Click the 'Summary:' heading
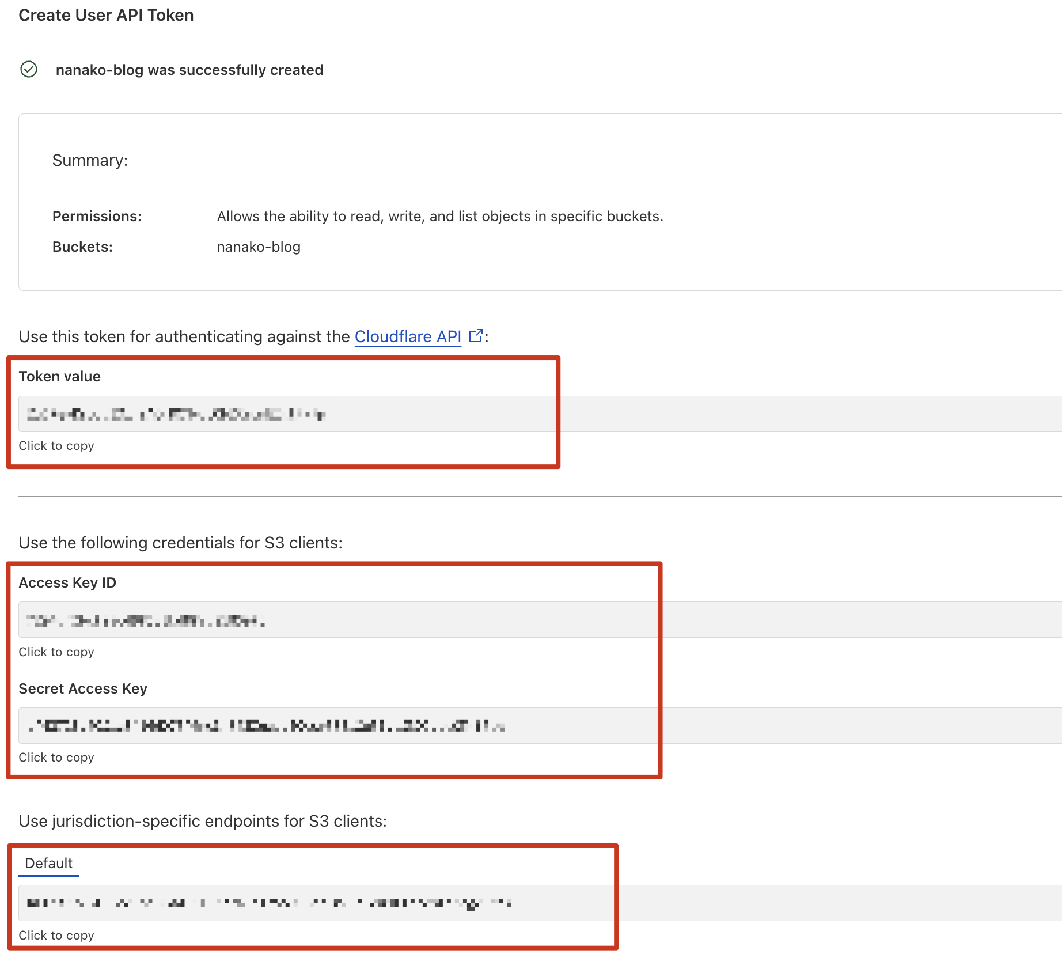 (90, 160)
